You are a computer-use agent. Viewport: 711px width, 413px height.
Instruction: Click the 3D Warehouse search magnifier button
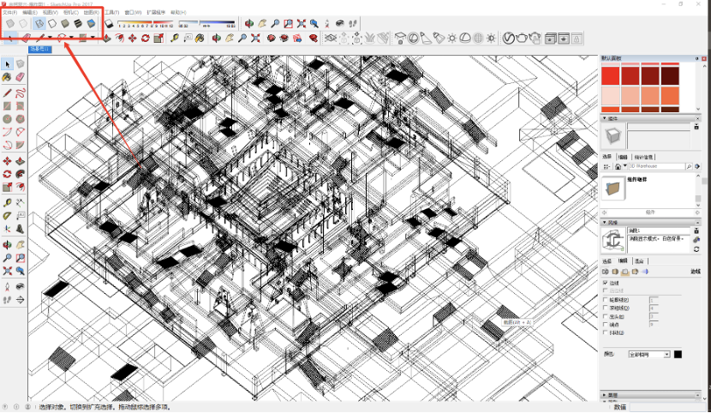pyautogui.click(x=689, y=166)
